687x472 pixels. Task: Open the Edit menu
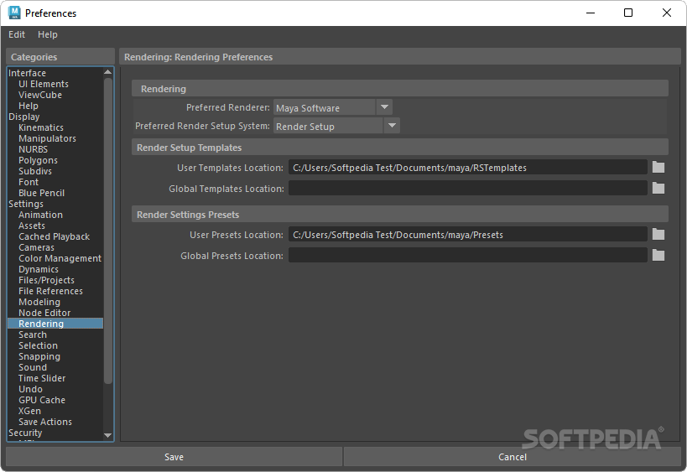click(x=17, y=34)
